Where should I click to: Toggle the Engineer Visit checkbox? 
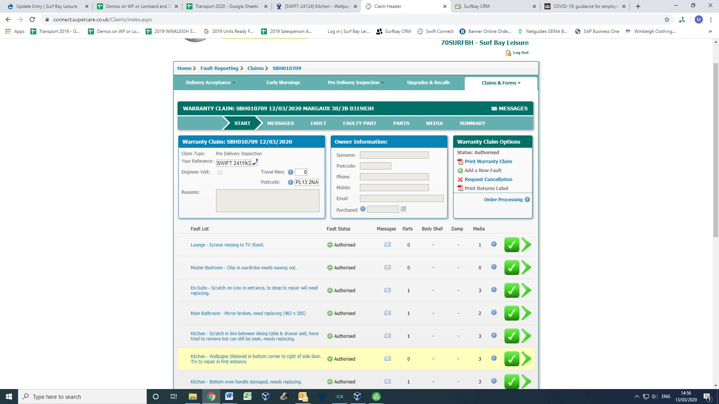point(220,172)
